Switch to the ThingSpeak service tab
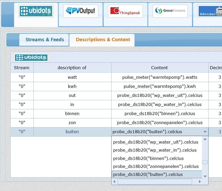The height and width of the screenshot is (191, 222). pyautogui.click(x=125, y=15)
